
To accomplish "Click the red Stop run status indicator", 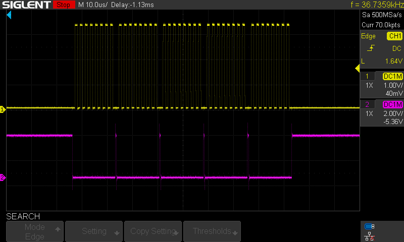I will coord(64,5).
